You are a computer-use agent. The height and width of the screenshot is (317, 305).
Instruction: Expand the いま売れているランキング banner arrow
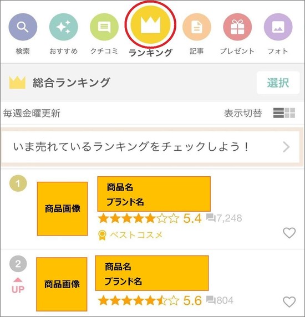286,147
